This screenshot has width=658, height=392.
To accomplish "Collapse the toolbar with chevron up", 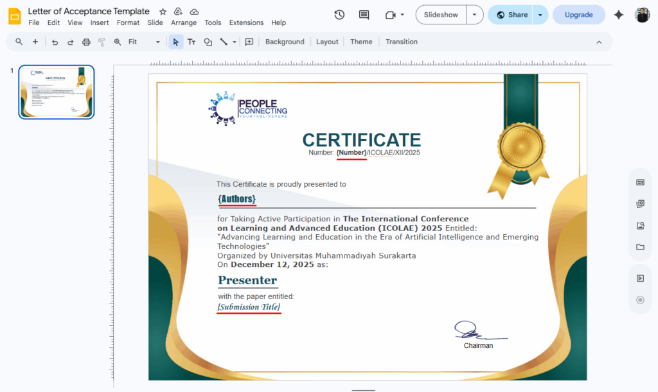I will pos(599,42).
